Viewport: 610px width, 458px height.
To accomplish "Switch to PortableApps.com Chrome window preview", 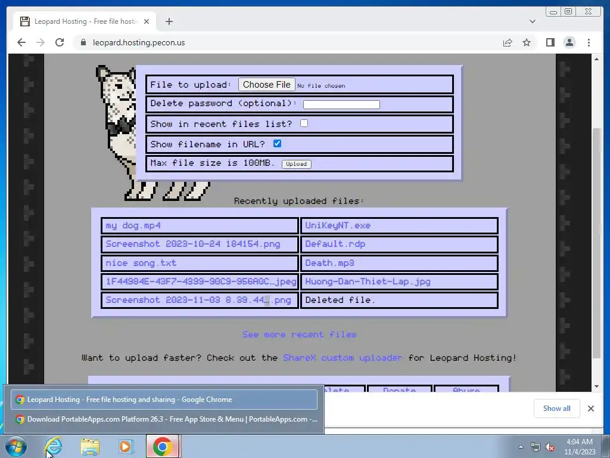I will [164, 419].
